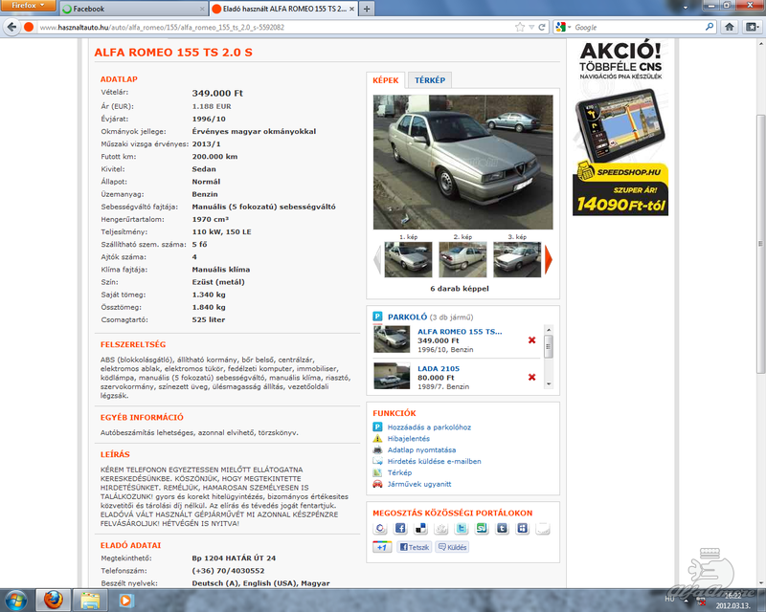The width and height of the screenshot is (766, 612).
Task: Click the blue Parkoló P icon
Action: [x=377, y=317]
